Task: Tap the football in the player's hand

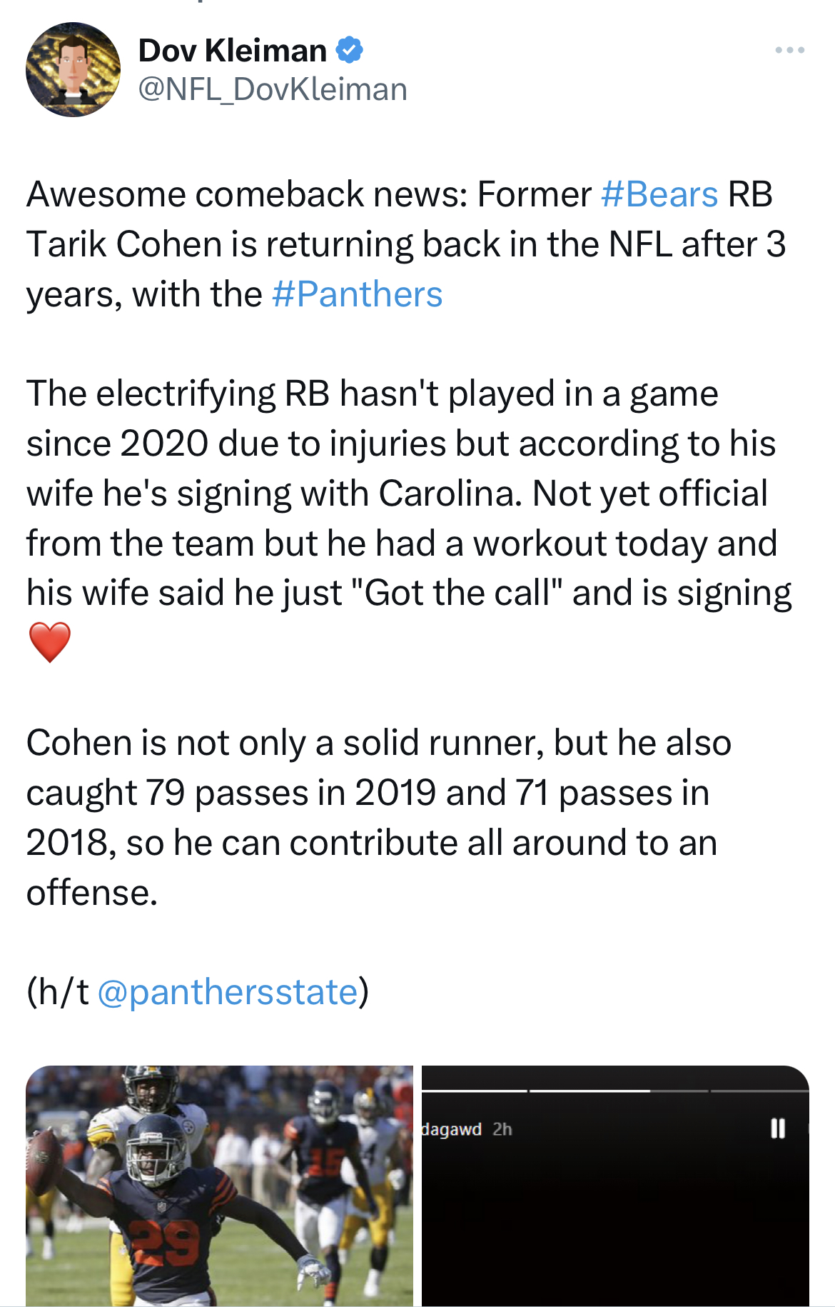Action: tap(42, 1161)
